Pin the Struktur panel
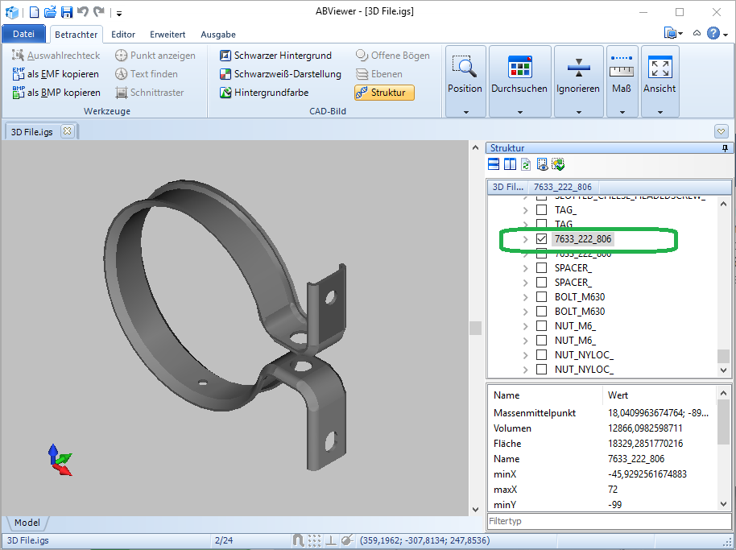Screen dimensions: 736x550 725,148
